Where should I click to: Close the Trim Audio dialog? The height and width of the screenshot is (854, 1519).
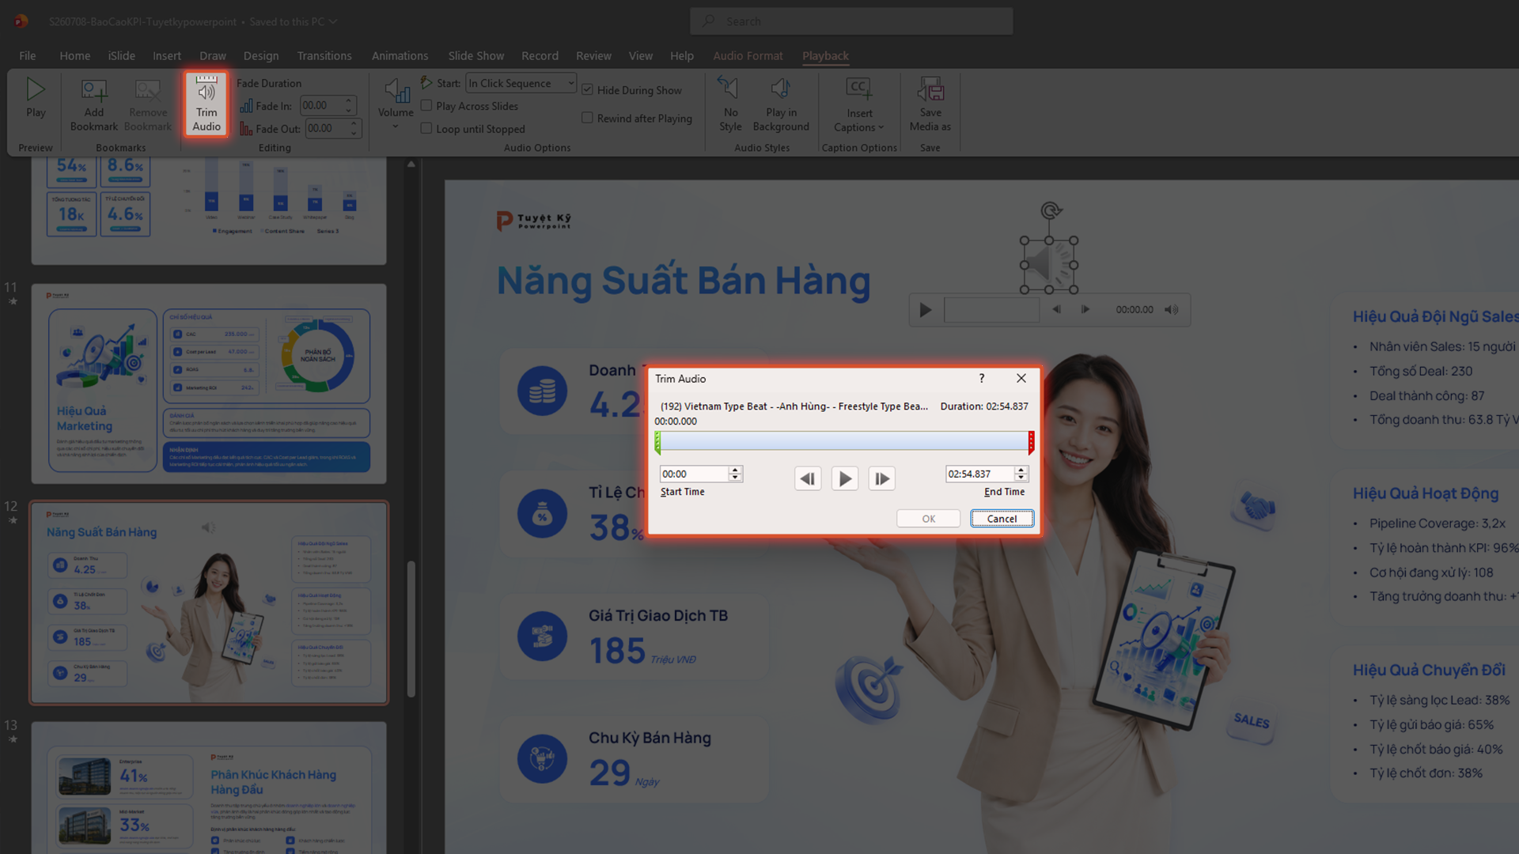[x=1021, y=379]
